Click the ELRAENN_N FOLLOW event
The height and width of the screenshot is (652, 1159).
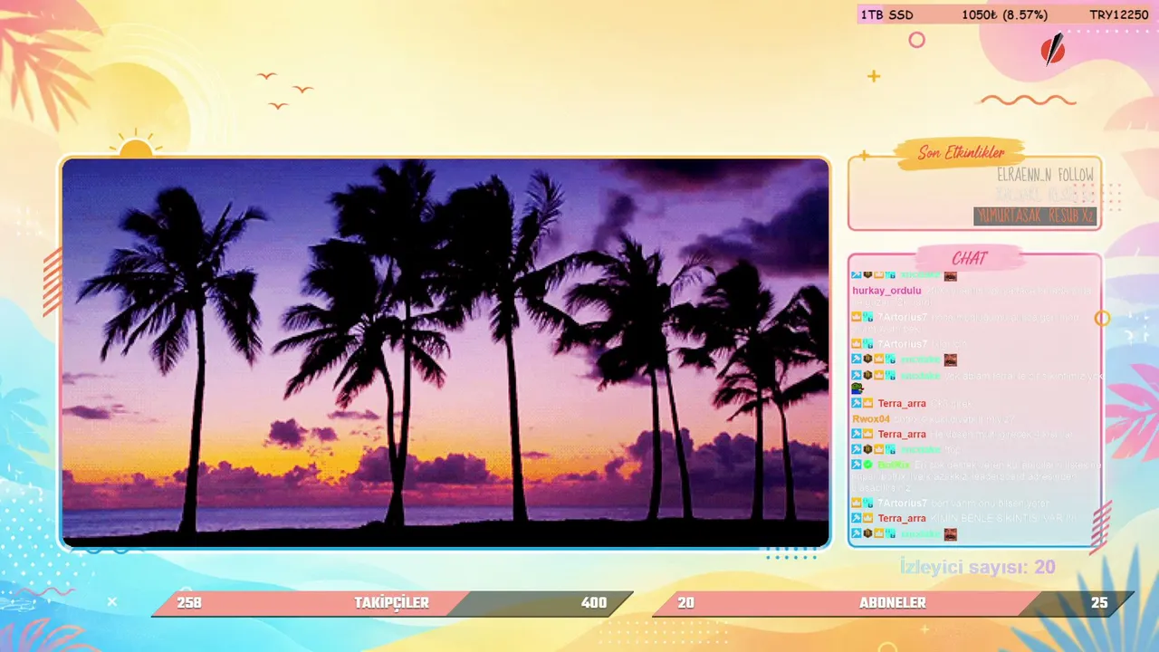point(1045,175)
